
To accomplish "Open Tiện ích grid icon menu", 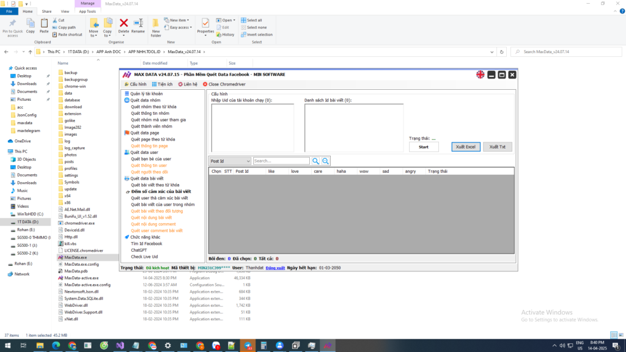I will 162,84.
